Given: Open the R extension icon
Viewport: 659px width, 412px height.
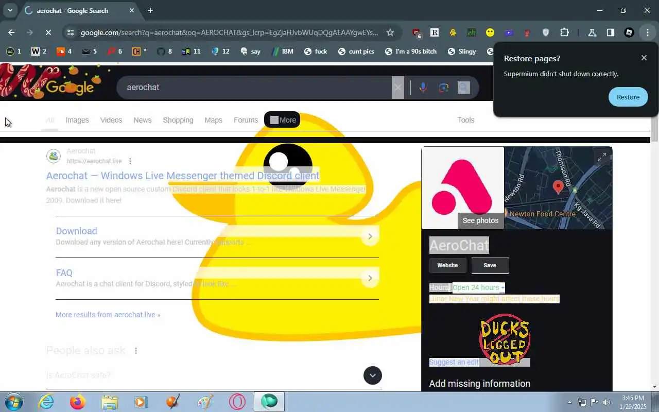Looking at the screenshot, I should 435,32.
